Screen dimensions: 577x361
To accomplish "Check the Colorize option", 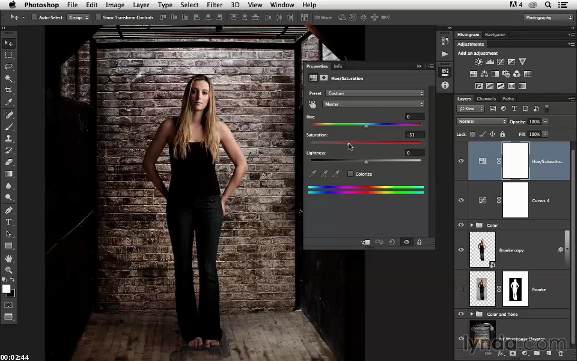I will point(350,174).
